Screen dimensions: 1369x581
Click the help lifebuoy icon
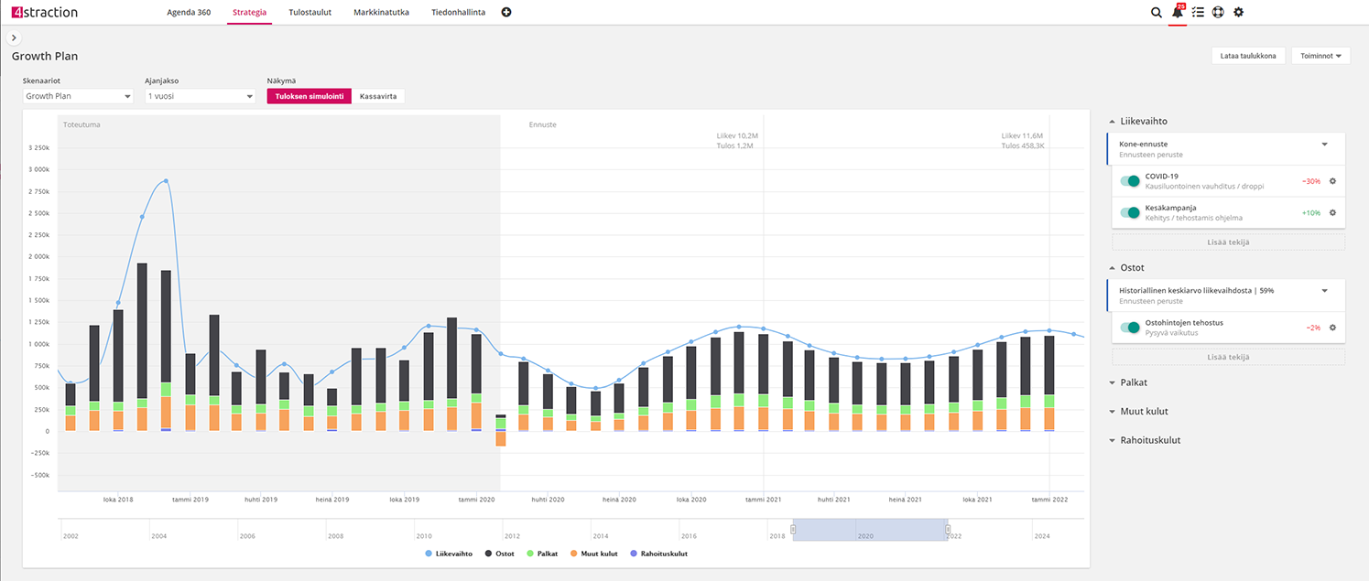pos(1218,13)
